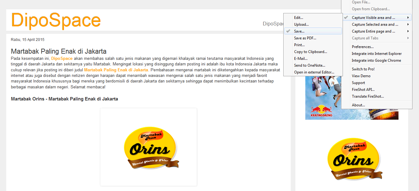This screenshot has height=191, width=419.
Task: Click grey DipoSpace description text in header
Action: (x=274, y=24)
